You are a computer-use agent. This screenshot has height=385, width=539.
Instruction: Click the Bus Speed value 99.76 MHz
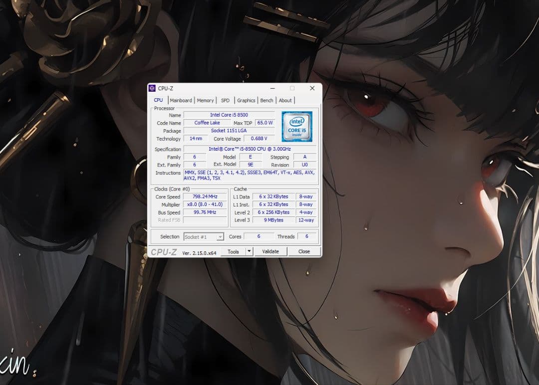(x=205, y=212)
